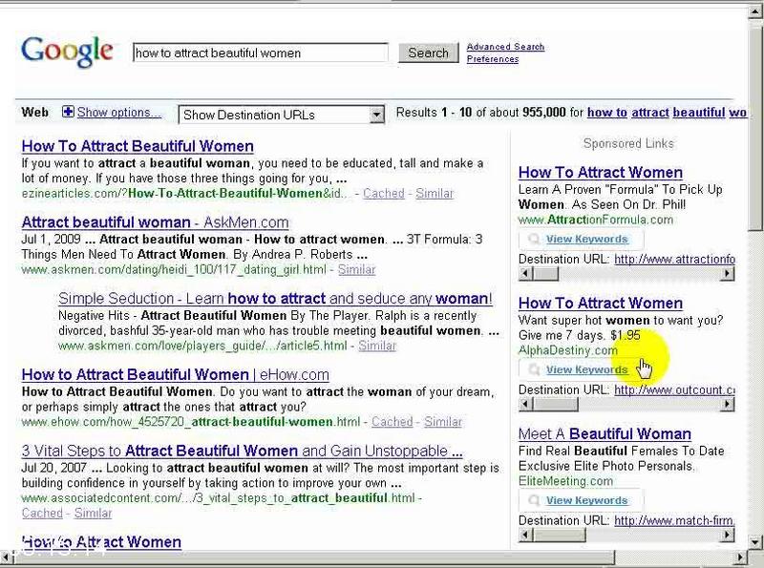Click View Keywords under AttractionFormula ad
The image size is (764, 568).
pos(586,240)
